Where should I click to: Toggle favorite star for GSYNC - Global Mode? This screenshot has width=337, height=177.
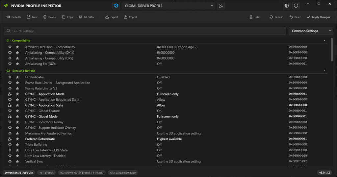point(17,116)
